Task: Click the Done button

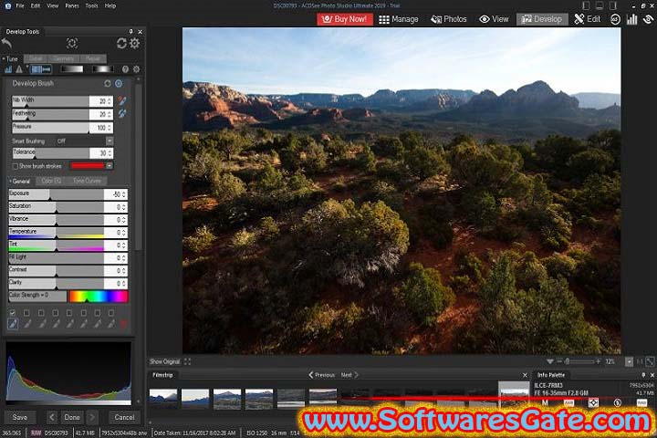Action: (x=72, y=417)
